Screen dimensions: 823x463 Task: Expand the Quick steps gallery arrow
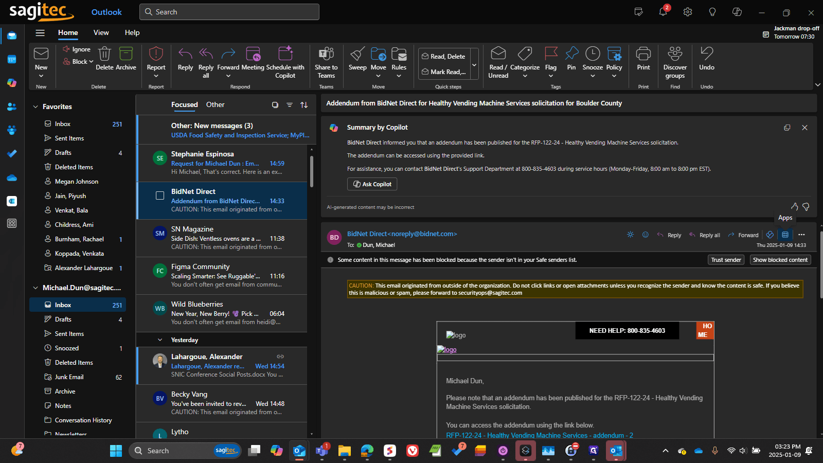(x=474, y=65)
